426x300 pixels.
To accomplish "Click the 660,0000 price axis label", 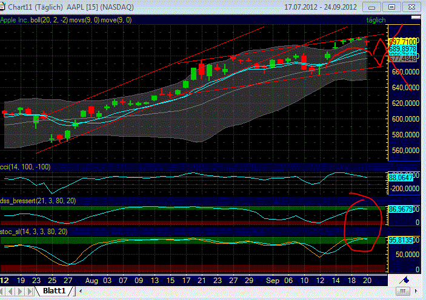I will point(405,72).
